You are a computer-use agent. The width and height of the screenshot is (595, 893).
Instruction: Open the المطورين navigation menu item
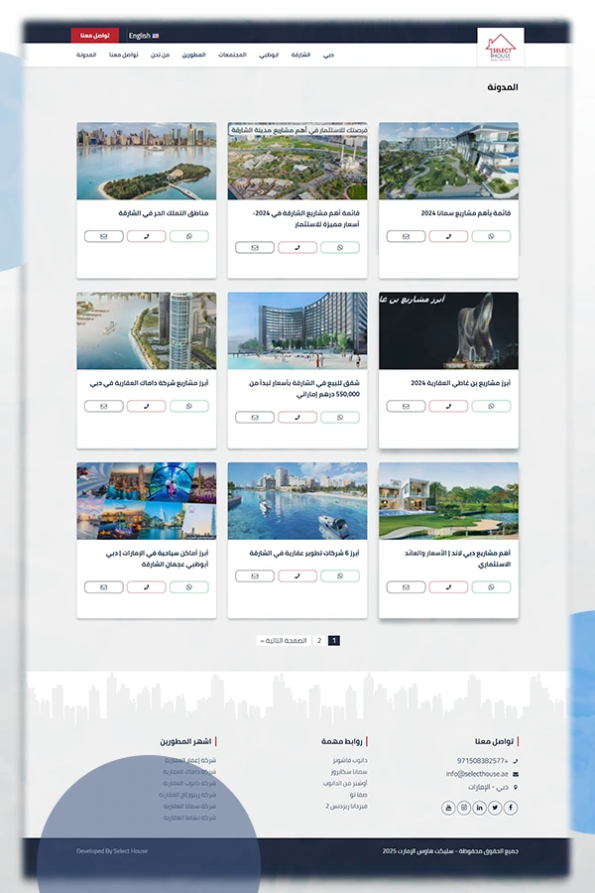[x=193, y=56]
